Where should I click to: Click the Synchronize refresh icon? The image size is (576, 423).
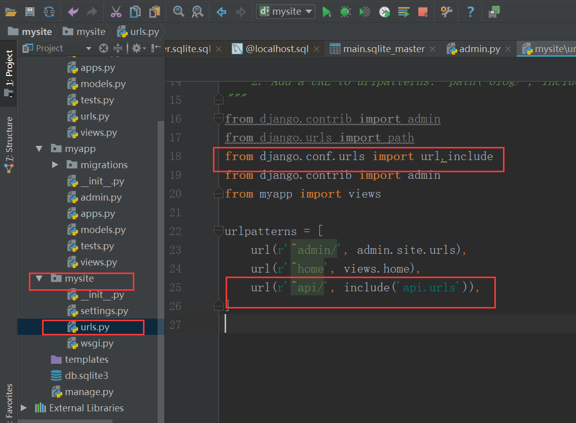coord(49,12)
